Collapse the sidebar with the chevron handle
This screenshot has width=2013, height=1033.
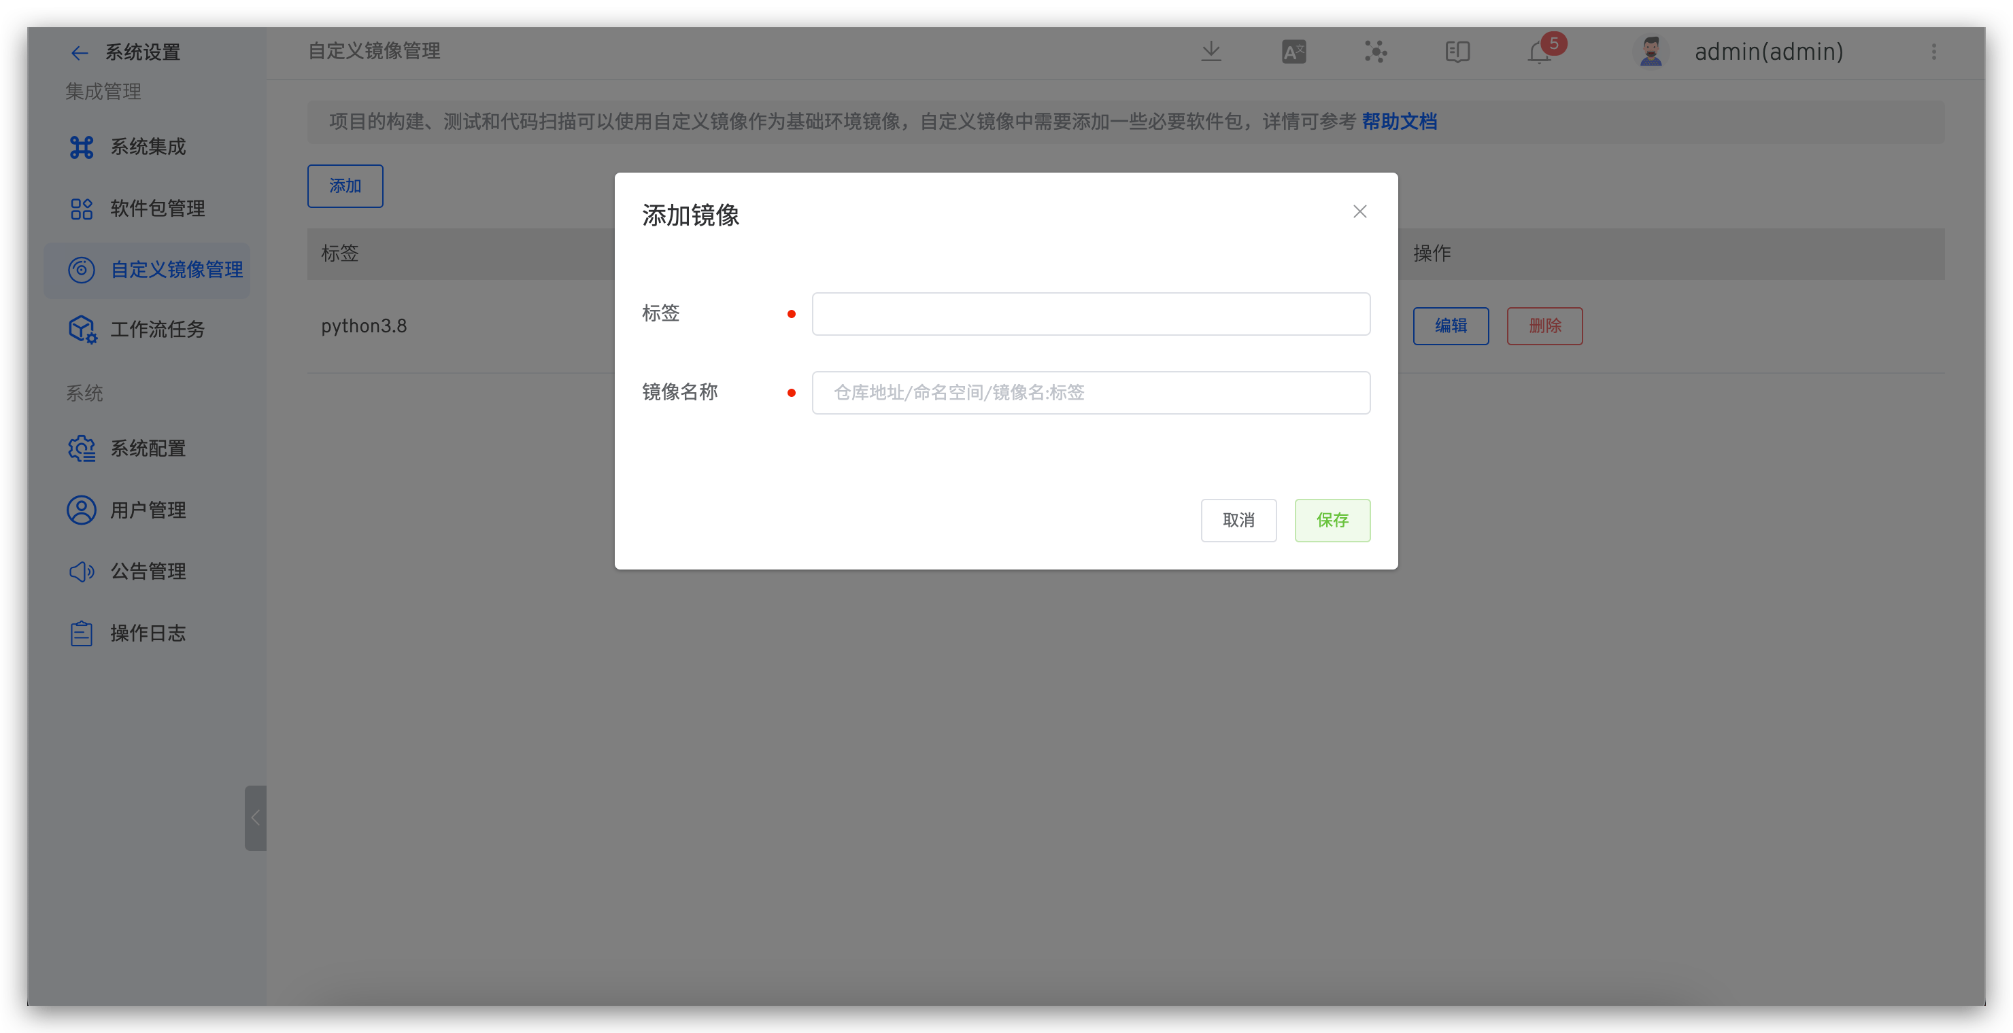click(256, 818)
